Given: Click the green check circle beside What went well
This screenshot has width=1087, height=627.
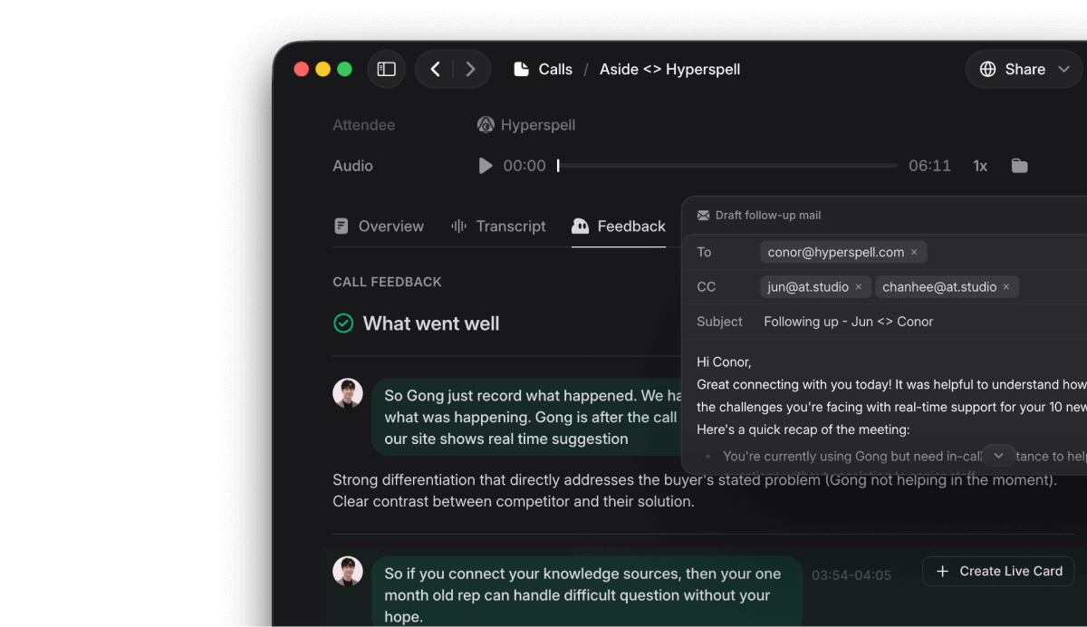Looking at the screenshot, I should 343,323.
